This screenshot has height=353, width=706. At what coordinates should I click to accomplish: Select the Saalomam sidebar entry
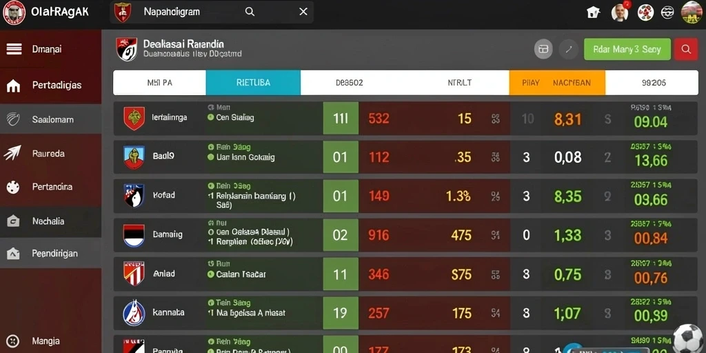pos(50,120)
